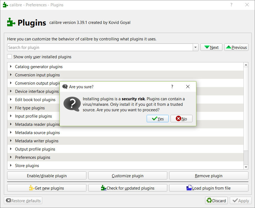The height and width of the screenshot is (208, 255).
Task: Click Load plugin from file button
Action: coord(209,188)
